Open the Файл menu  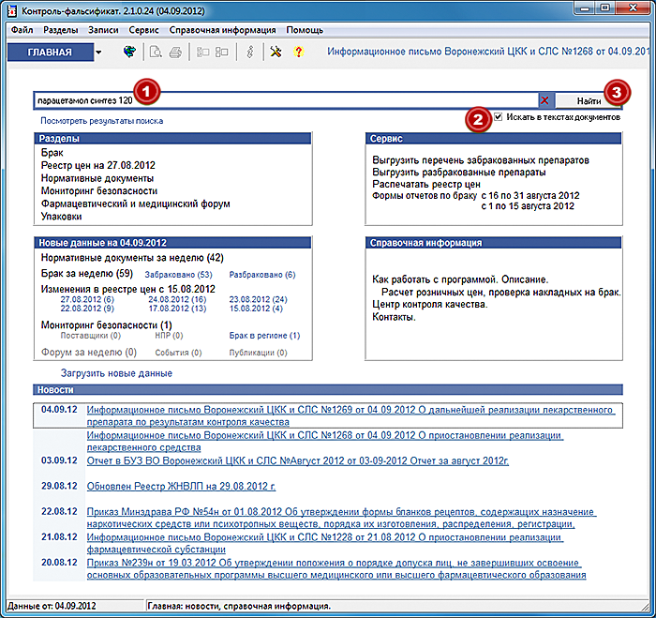(x=22, y=30)
